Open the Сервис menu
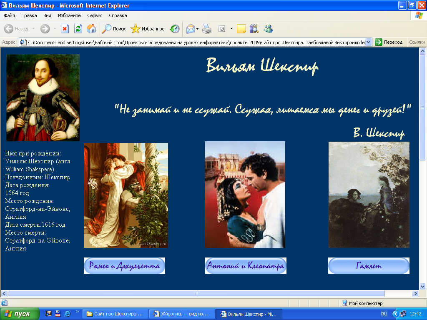The height and width of the screenshot is (320, 427). pyautogui.click(x=95, y=15)
